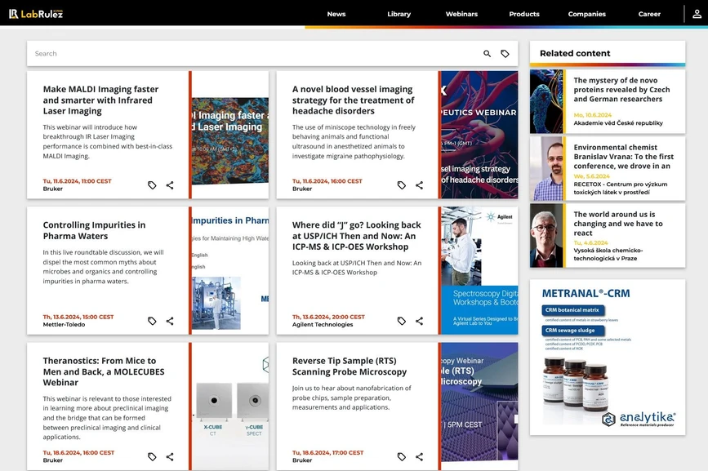
Task: Open 'Reverse Tip Sample (RTS)' webinar title
Action: (x=349, y=367)
